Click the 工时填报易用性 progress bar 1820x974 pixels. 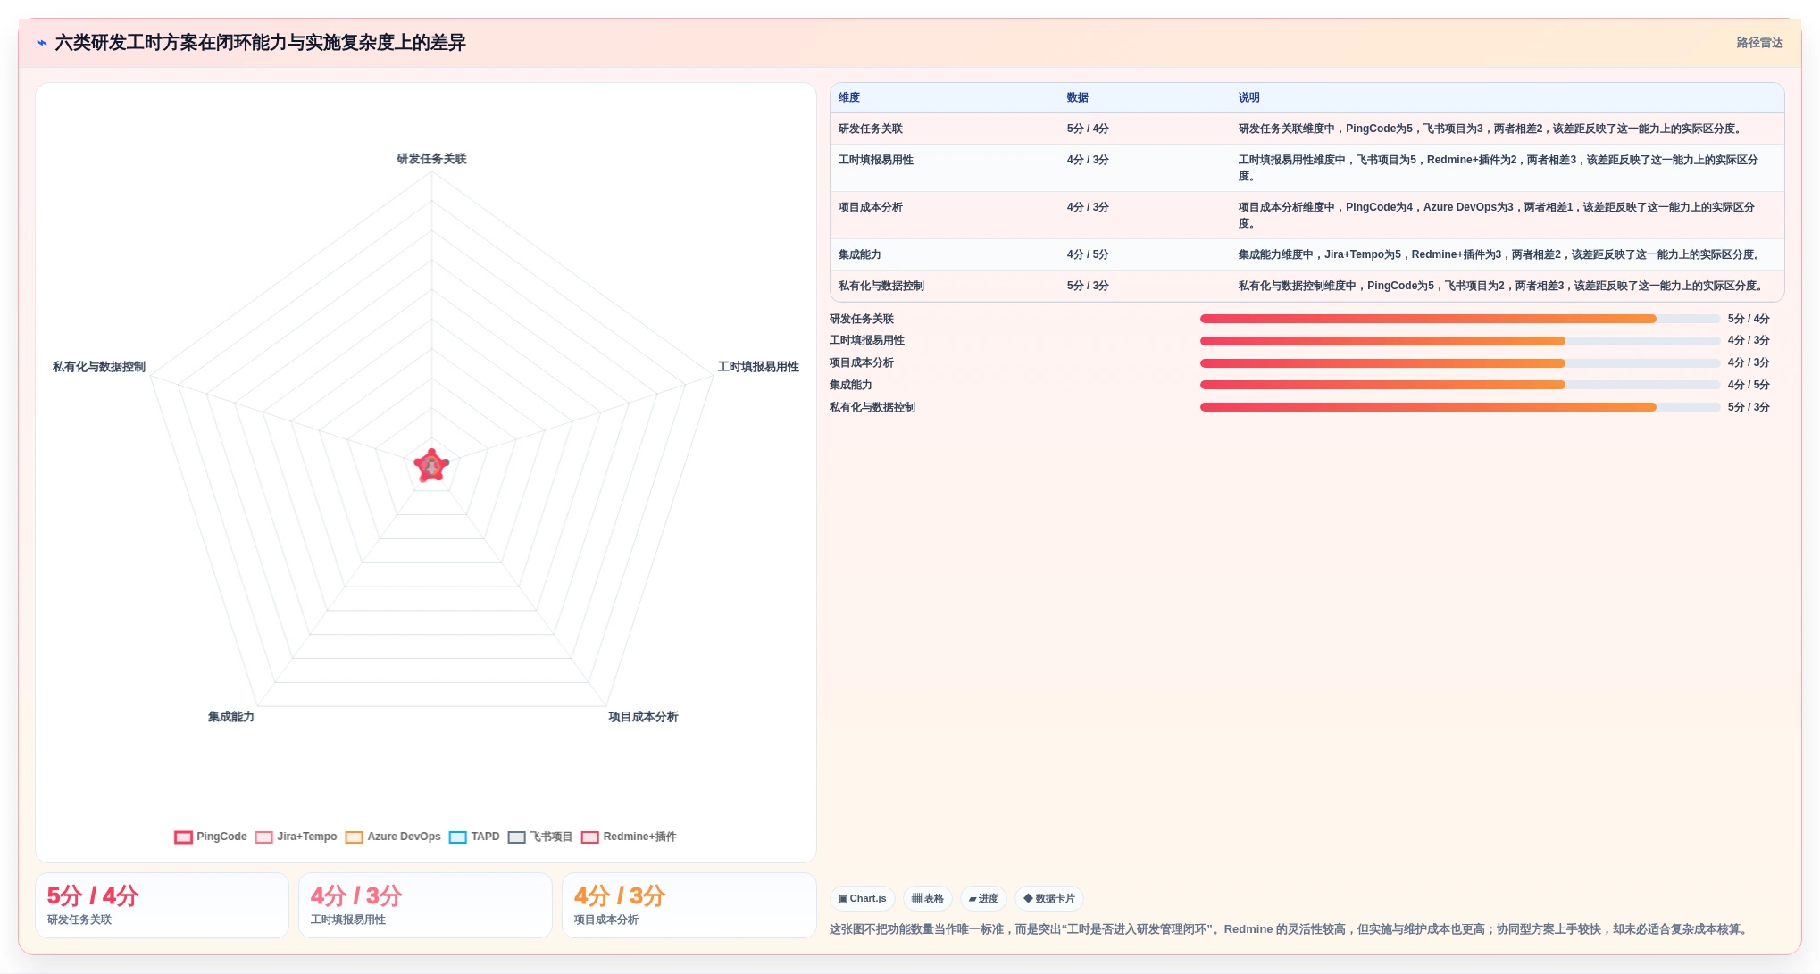[1459, 341]
